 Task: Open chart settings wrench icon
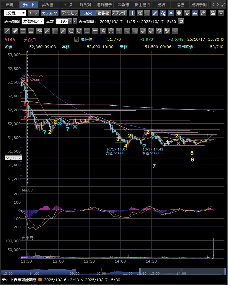pos(203,13)
